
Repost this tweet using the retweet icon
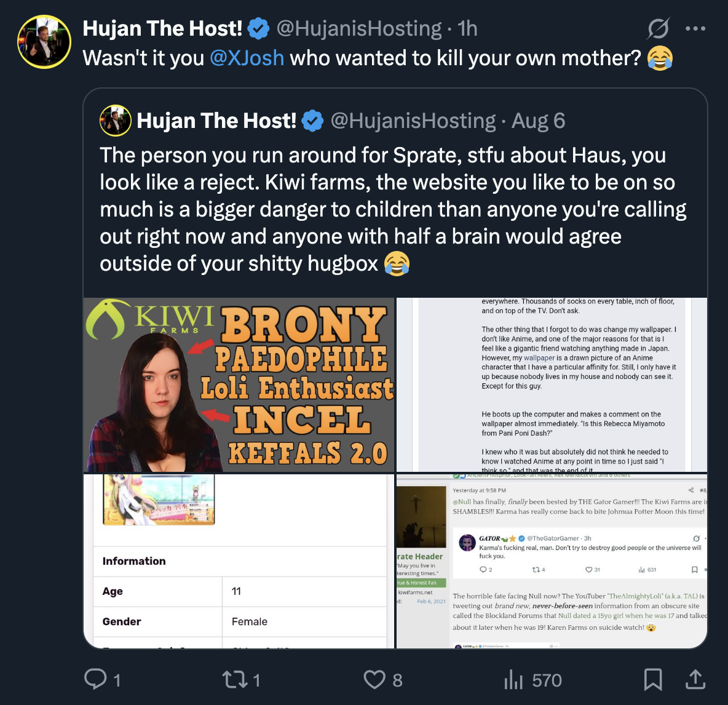click(x=233, y=679)
